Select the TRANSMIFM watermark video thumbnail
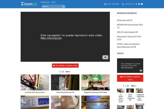The image size is (164, 109). [35, 102]
